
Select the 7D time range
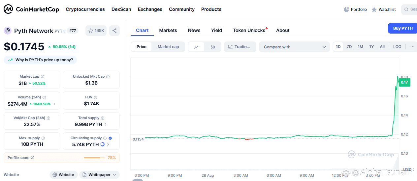point(349,47)
